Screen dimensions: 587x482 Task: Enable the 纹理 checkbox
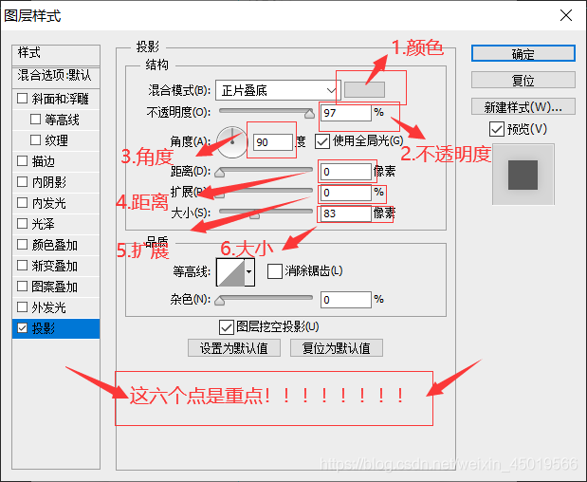click(35, 140)
